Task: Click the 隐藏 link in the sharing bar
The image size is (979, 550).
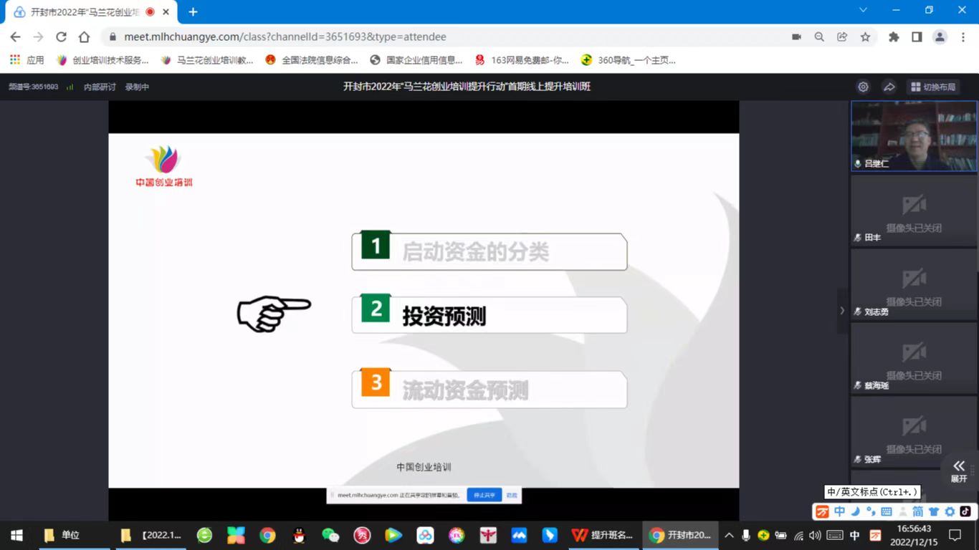Action: coord(512,495)
